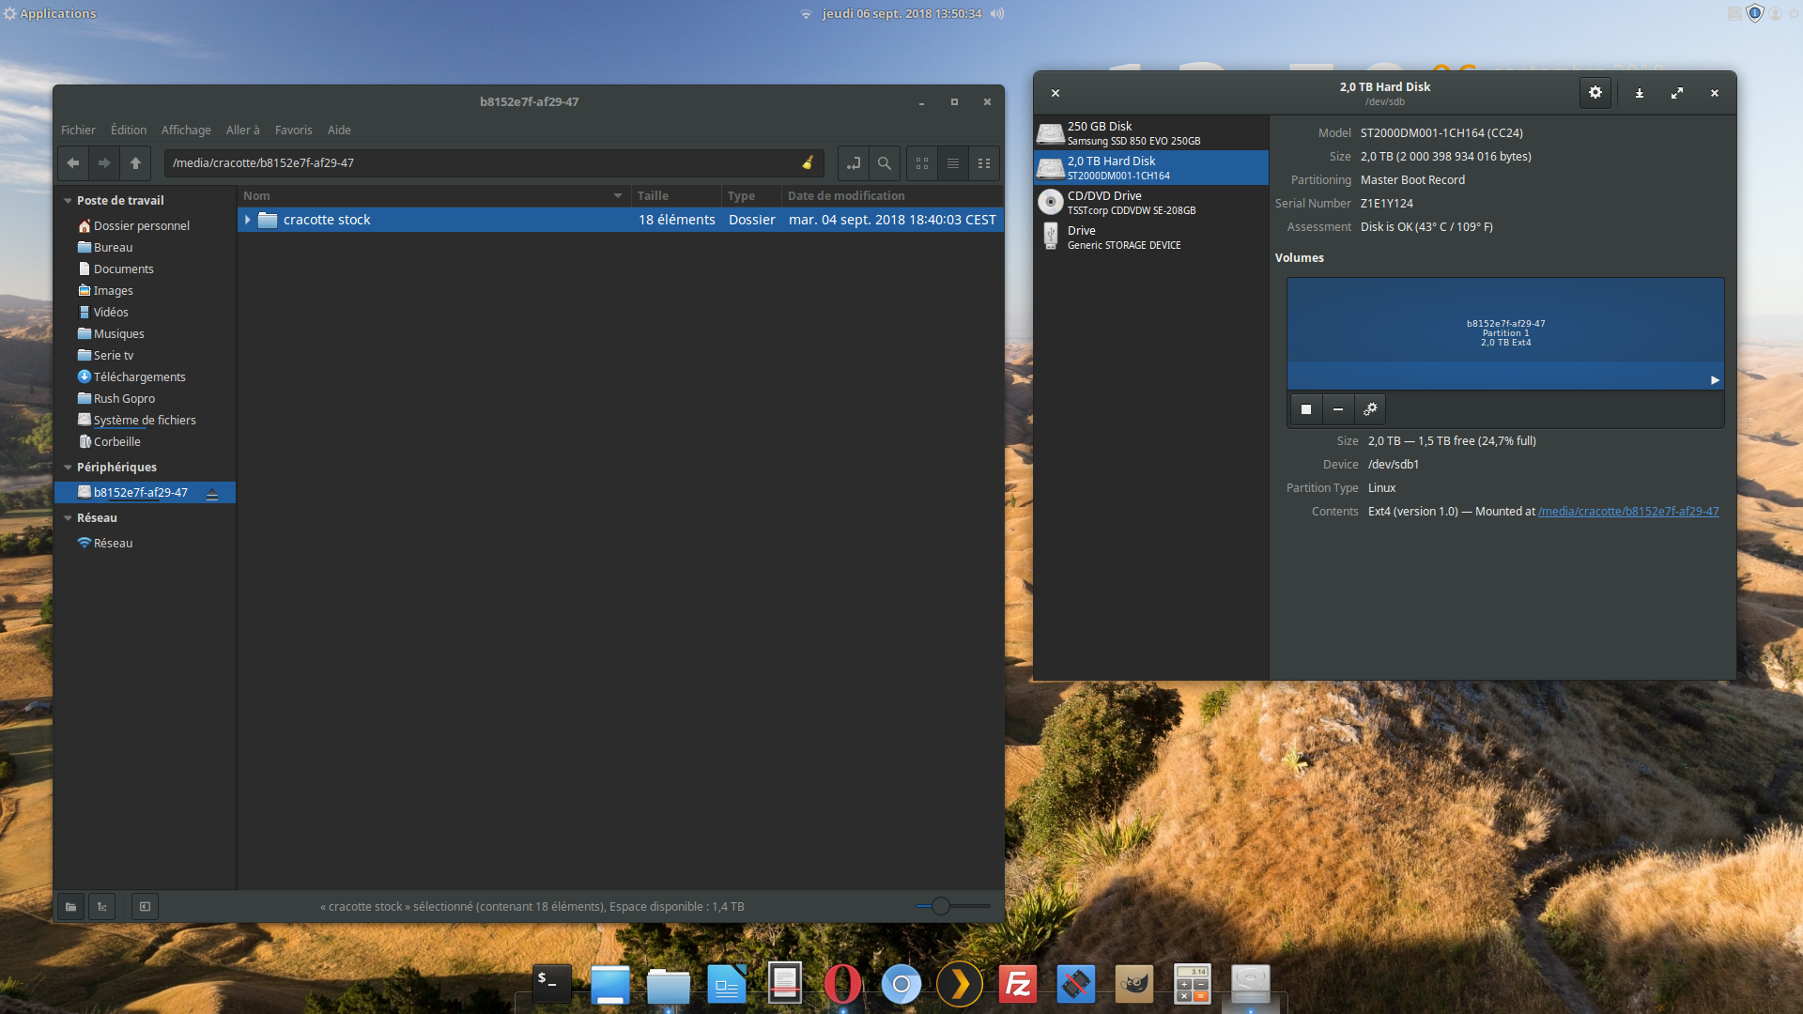Screen dimensions: 1803x1014
Task: Collapse the Poste de travail section
Action: tap(68, 201)
